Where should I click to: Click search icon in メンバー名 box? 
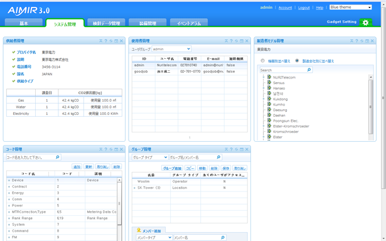(x=223, y=237)
